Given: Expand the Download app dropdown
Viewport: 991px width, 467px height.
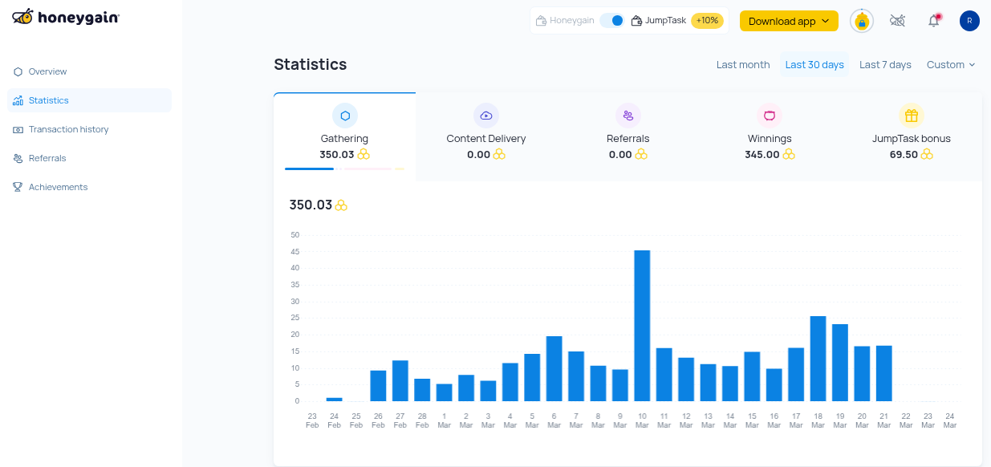Looking at the screenshot, I should coord(788,21).
